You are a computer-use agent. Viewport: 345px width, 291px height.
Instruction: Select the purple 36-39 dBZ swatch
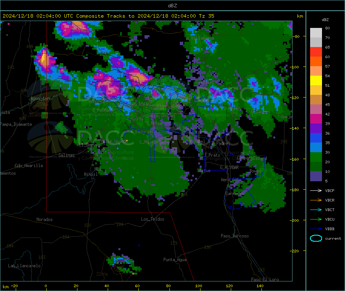click(316, 128)
